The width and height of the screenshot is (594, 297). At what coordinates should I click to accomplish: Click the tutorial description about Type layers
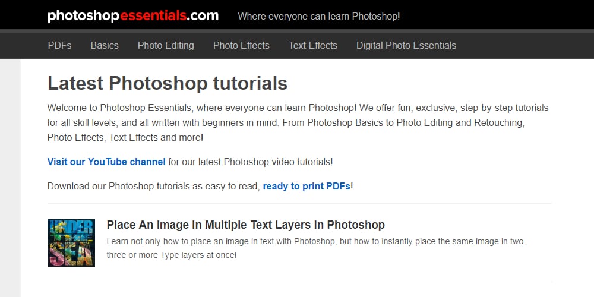[316, 248]
